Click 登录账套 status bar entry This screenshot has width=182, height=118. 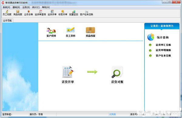7,114
